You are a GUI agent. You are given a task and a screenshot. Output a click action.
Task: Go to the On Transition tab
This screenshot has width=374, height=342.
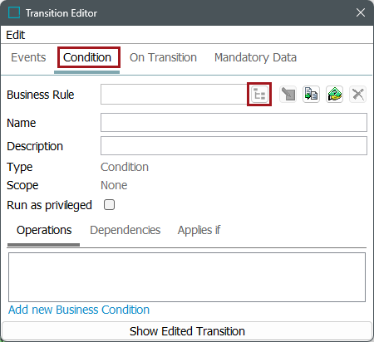pos(163,57)
